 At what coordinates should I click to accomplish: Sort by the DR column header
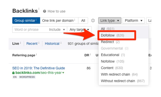tap(87, 55)
